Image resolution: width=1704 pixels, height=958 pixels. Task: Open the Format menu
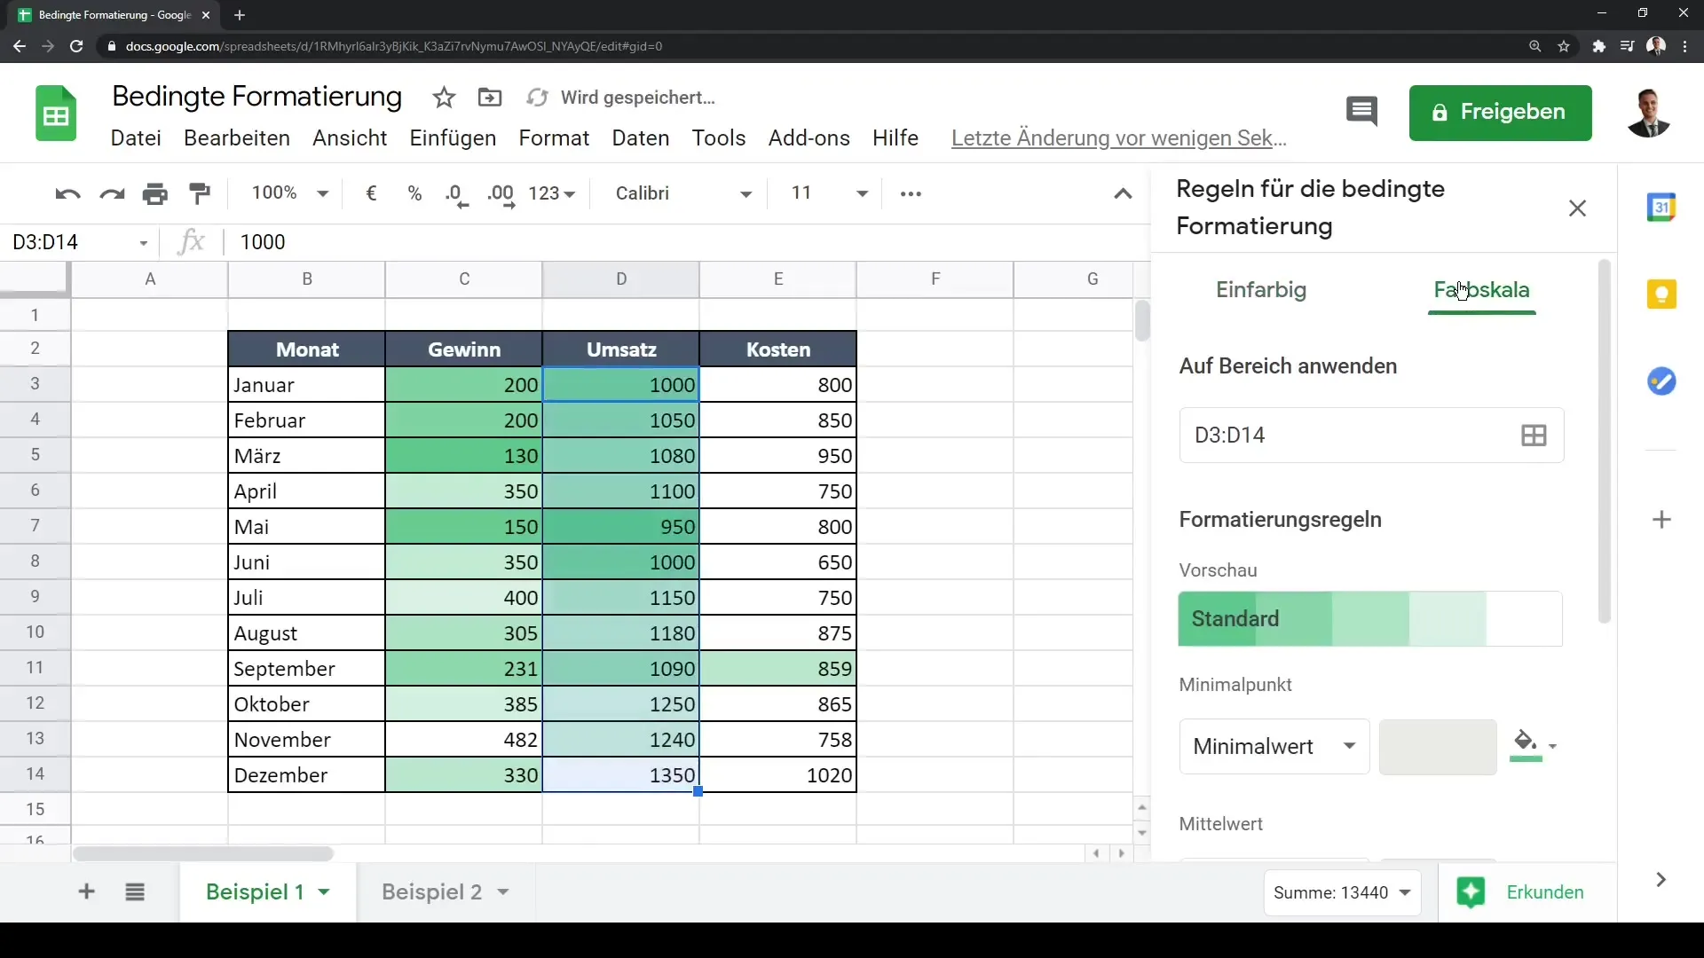pyautogui.click(x=554, y=138)
